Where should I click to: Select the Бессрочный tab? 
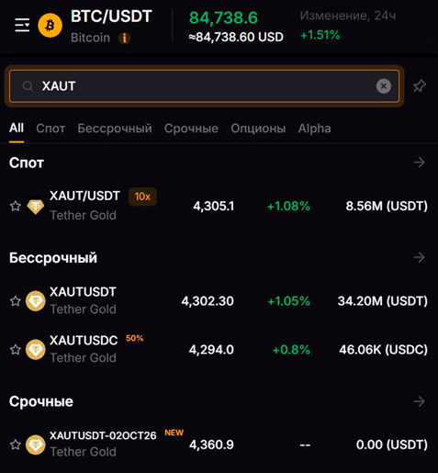pyautogui.click(x=115, y=129)
